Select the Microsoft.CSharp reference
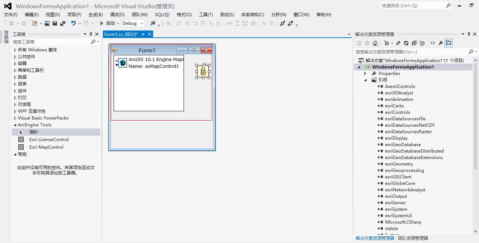 click(x=403, y=222)
